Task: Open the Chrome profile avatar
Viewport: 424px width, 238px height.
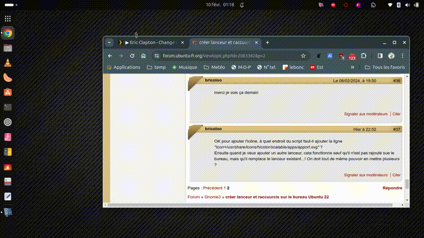Action: 391,56
